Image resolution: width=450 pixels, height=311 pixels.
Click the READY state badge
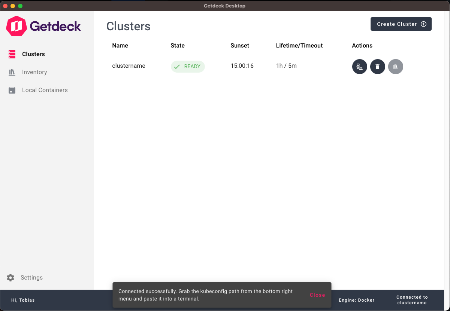pyautogui.click(x=188, y=67)
